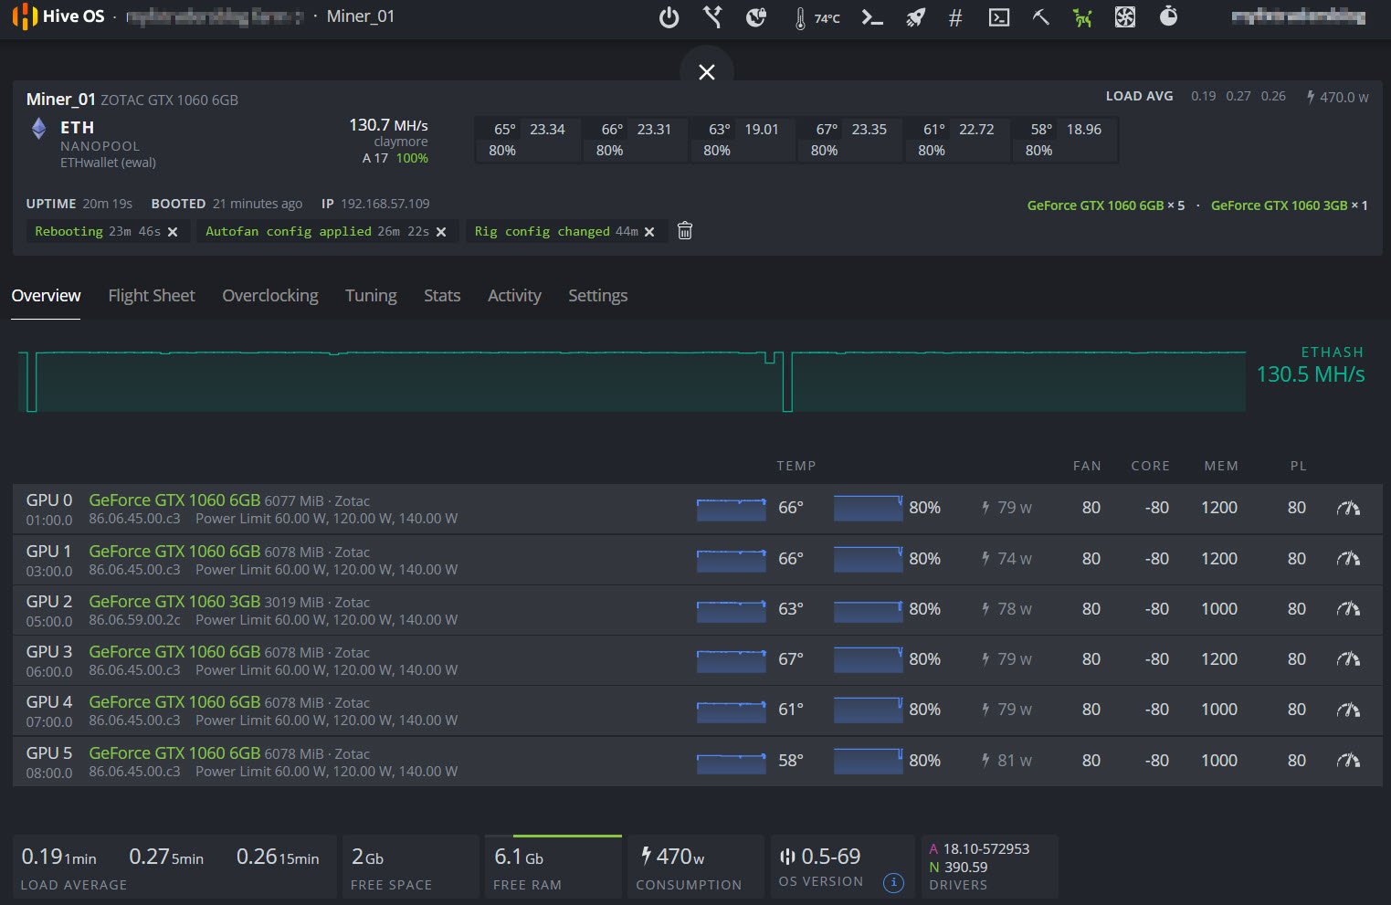The height and width of the screenshot is (905, 1391).
Task: Open the remote shell terminal box icon
Action: [999, 17]
